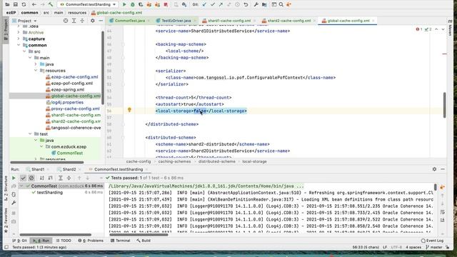Toggle Show Passed tests checkmark button

coord(23,178)
